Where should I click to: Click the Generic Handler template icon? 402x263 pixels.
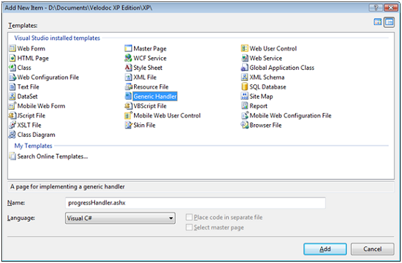[x=128, y=96]
